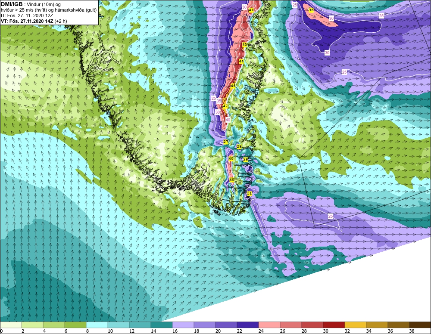Click the yellow gust label 47
The image size is (431, 334).
tap(225, 106)
